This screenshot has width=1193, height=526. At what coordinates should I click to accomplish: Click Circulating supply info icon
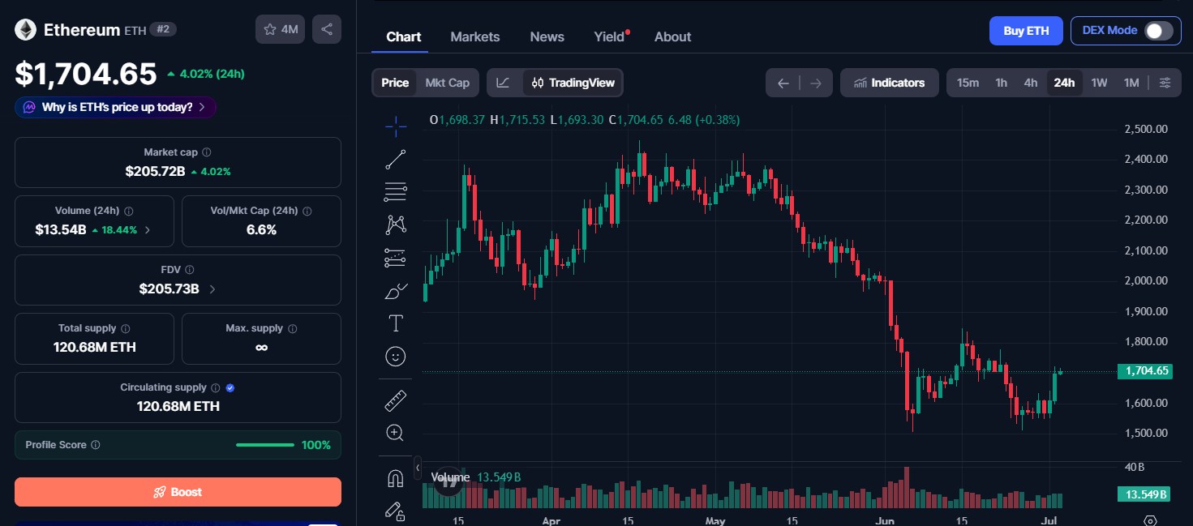click(x=215, y=388)
